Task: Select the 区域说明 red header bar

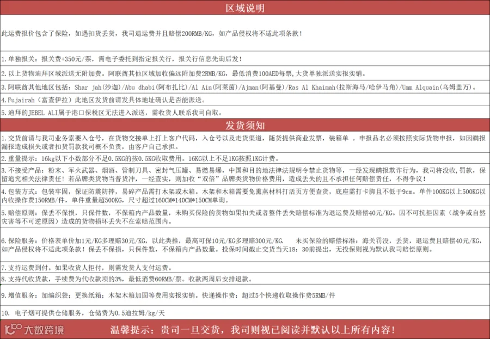Action: coord(245,8)
